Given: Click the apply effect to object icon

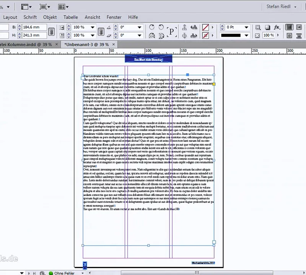Looking at the screenshot, I should (x=258, y=27).
